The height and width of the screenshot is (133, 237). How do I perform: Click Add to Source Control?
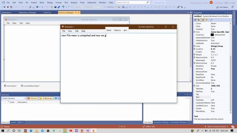pyautogui.click(x=216, y=126)
